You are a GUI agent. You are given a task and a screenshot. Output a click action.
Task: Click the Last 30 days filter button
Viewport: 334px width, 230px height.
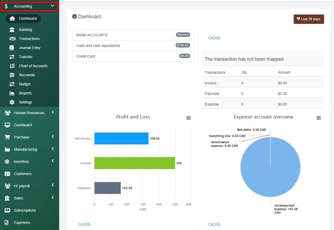pos(308,19)
